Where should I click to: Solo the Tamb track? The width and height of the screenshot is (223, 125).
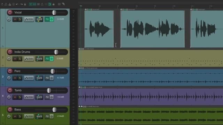[20, 97]
